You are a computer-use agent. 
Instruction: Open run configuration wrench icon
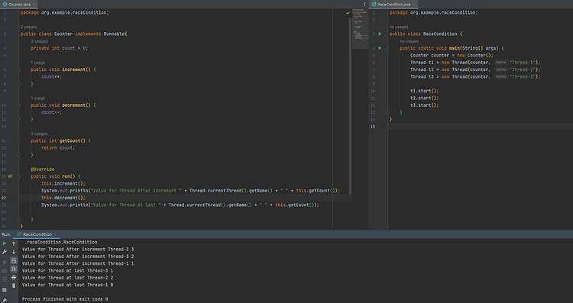[x=5, y=252]
